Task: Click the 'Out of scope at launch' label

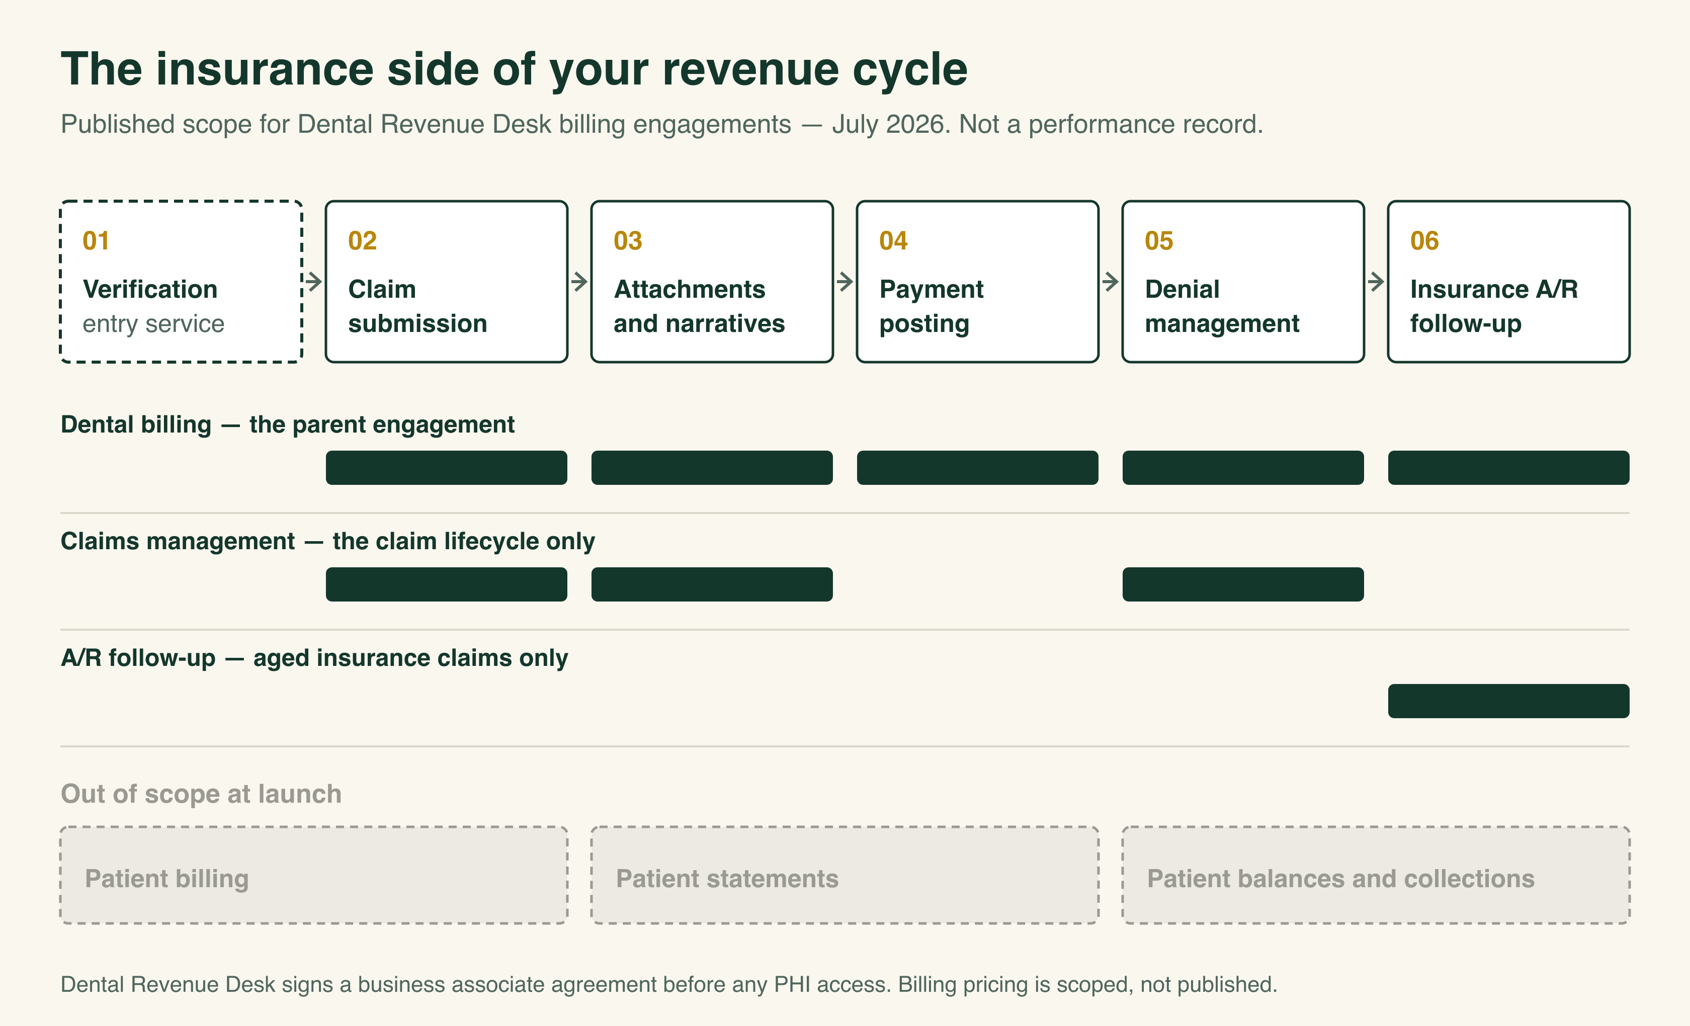Action: point(201,794)
